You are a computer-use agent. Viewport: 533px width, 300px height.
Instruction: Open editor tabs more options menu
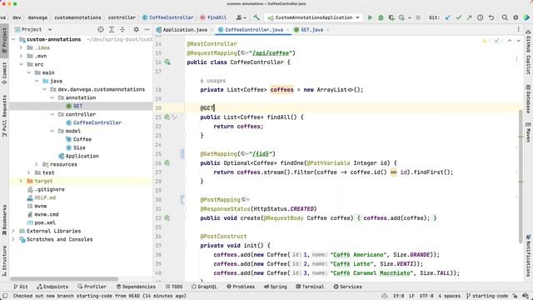[518, 30]
